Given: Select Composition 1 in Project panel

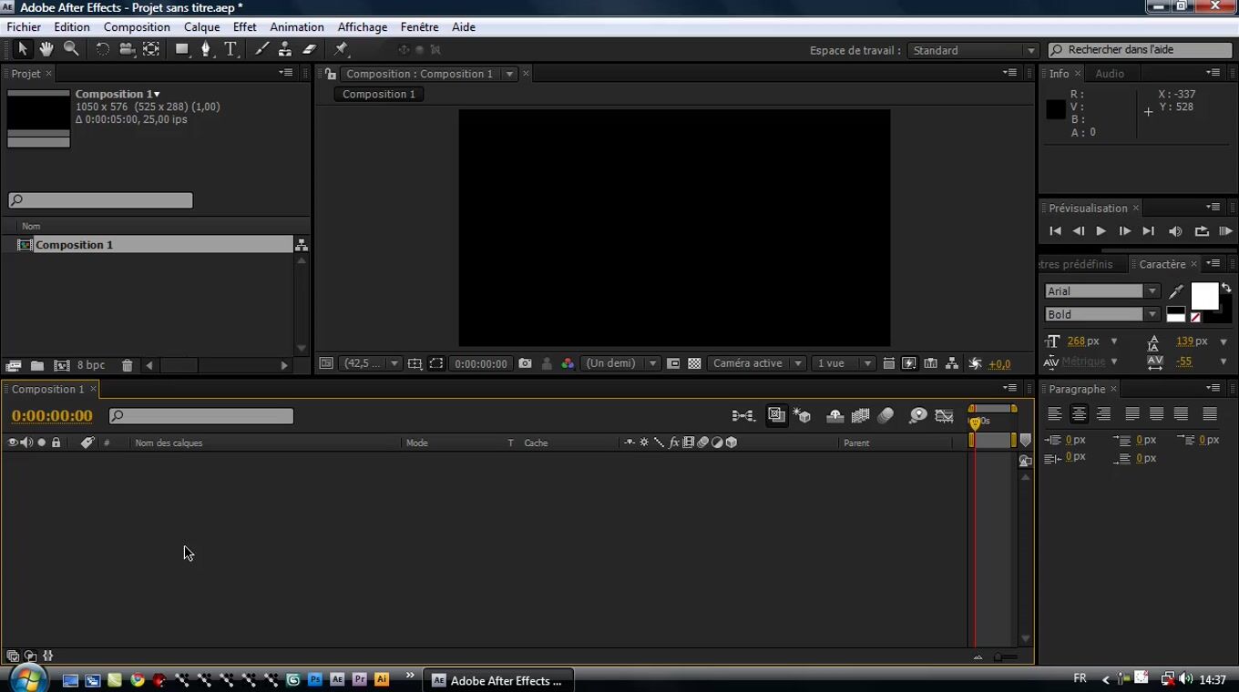Looking at the screenshot, I should point(75,245).
